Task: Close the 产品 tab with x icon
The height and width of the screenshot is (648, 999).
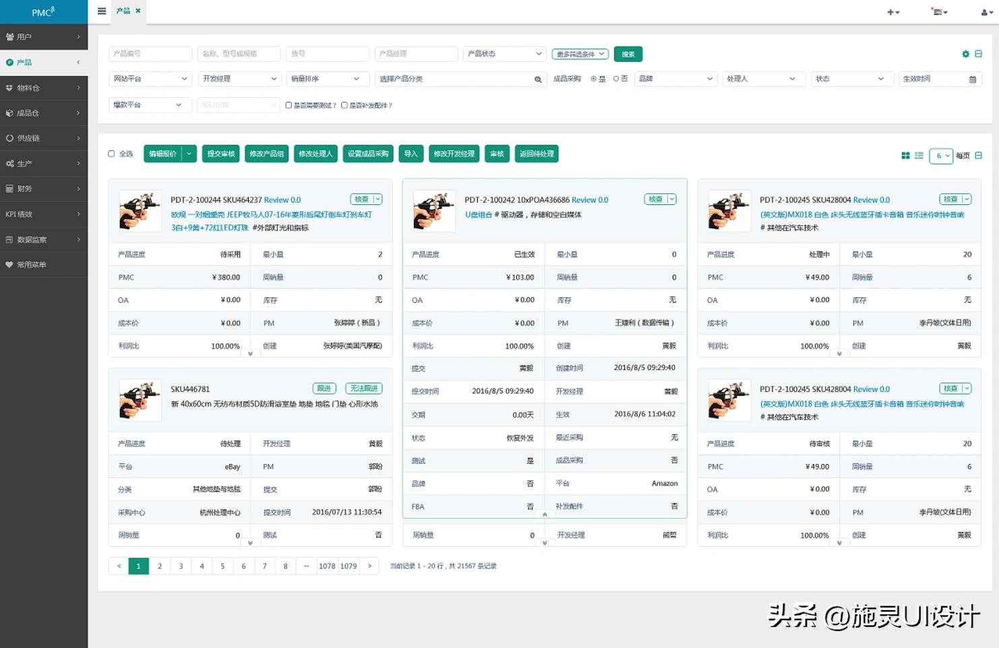Action: (138, 11)
